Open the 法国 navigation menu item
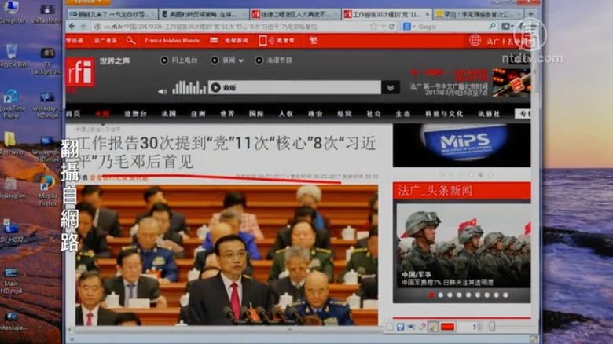 pos(168,113)
